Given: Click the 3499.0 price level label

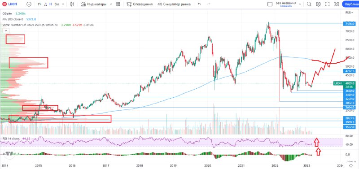Looking at the screenshot, I should tap(349, 95).
